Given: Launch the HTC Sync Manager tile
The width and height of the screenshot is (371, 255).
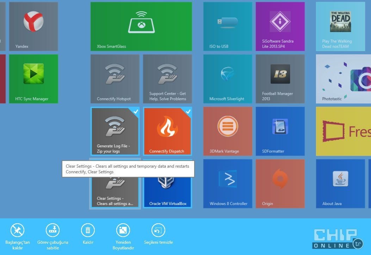Looking at the screenshot, I should (33, 79).
